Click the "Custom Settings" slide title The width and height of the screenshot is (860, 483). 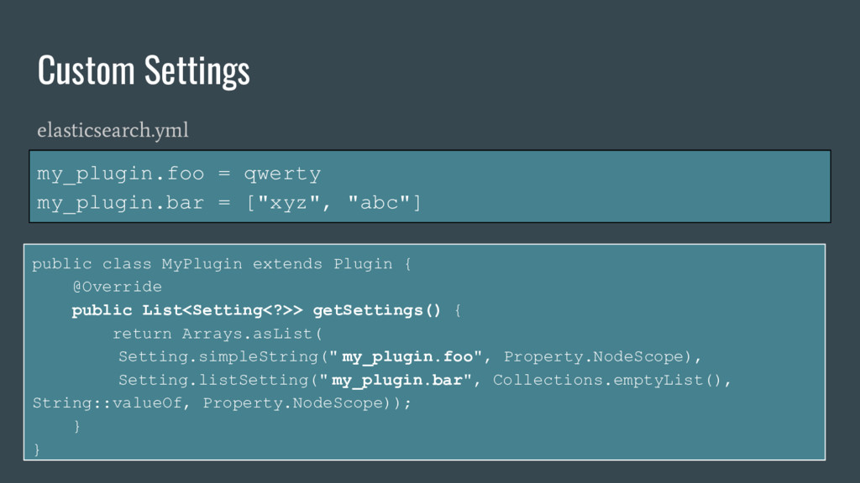pos(144,70)
